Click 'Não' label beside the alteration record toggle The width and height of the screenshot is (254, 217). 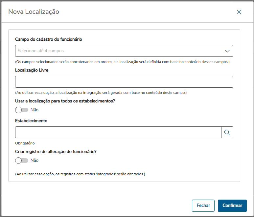tap(35, 161)
